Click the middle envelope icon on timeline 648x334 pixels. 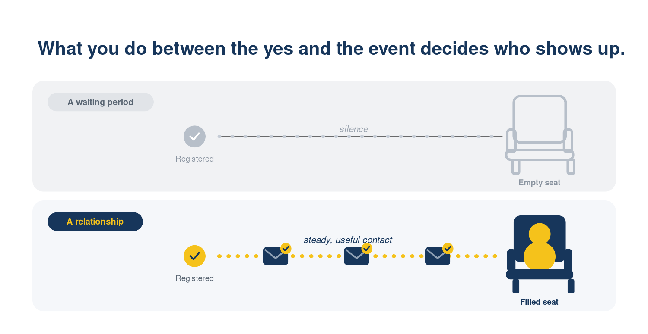click(x=356, y=256)
